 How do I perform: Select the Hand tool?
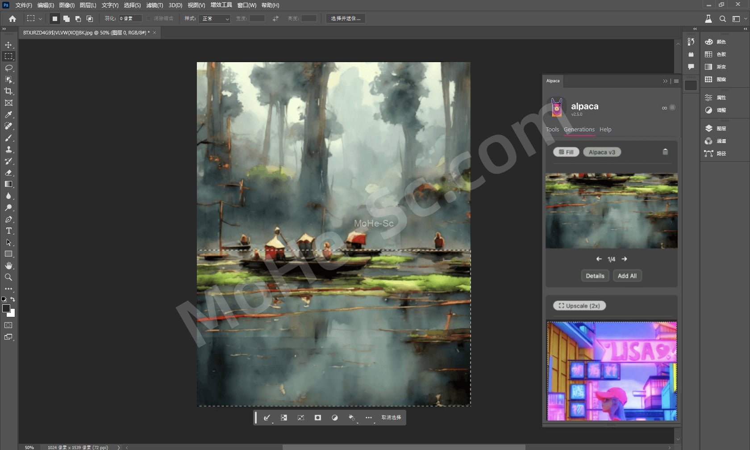(x=8, y=265)
